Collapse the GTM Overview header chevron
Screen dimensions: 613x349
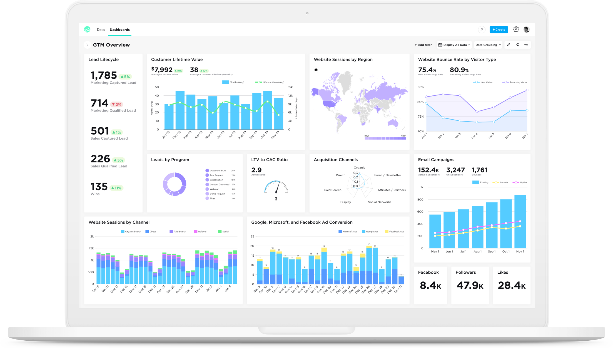tap(87, 44)
